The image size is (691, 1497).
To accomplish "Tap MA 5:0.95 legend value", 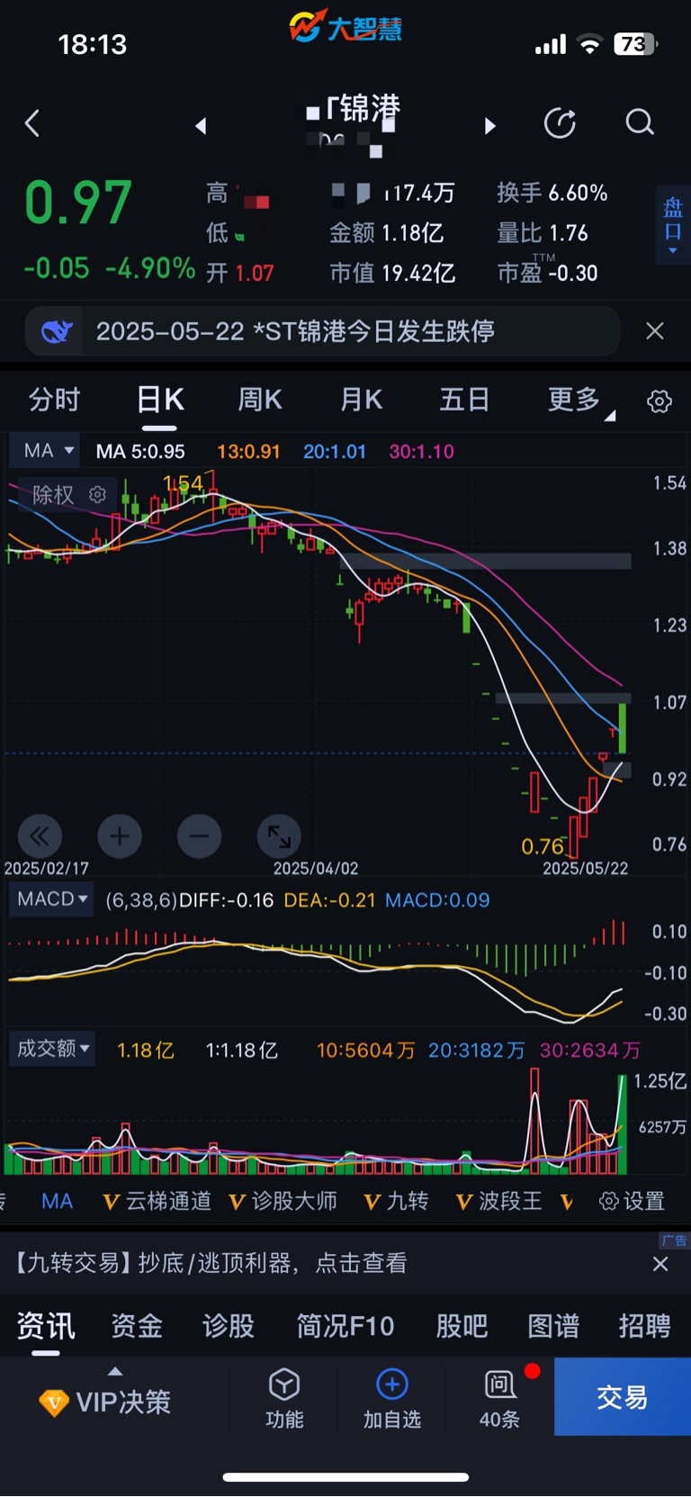I will click(140, 451).
